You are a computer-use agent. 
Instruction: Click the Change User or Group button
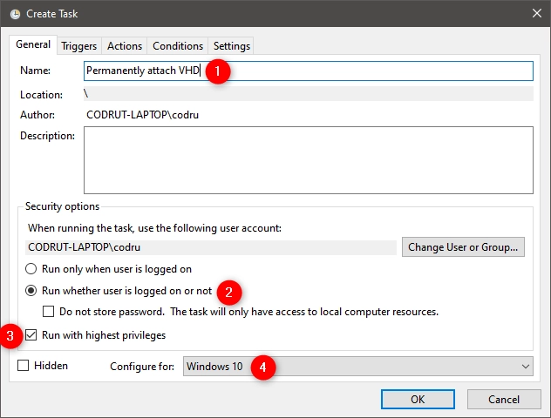(x=463, y=247)
